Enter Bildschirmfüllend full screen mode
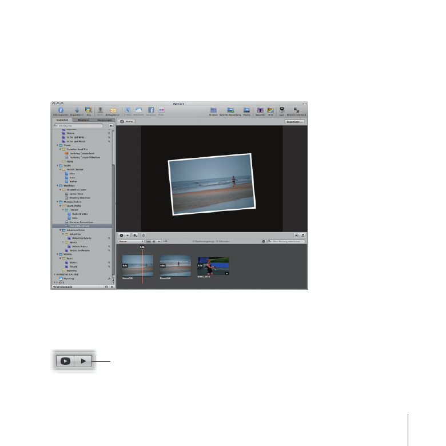 coord(296,110)
